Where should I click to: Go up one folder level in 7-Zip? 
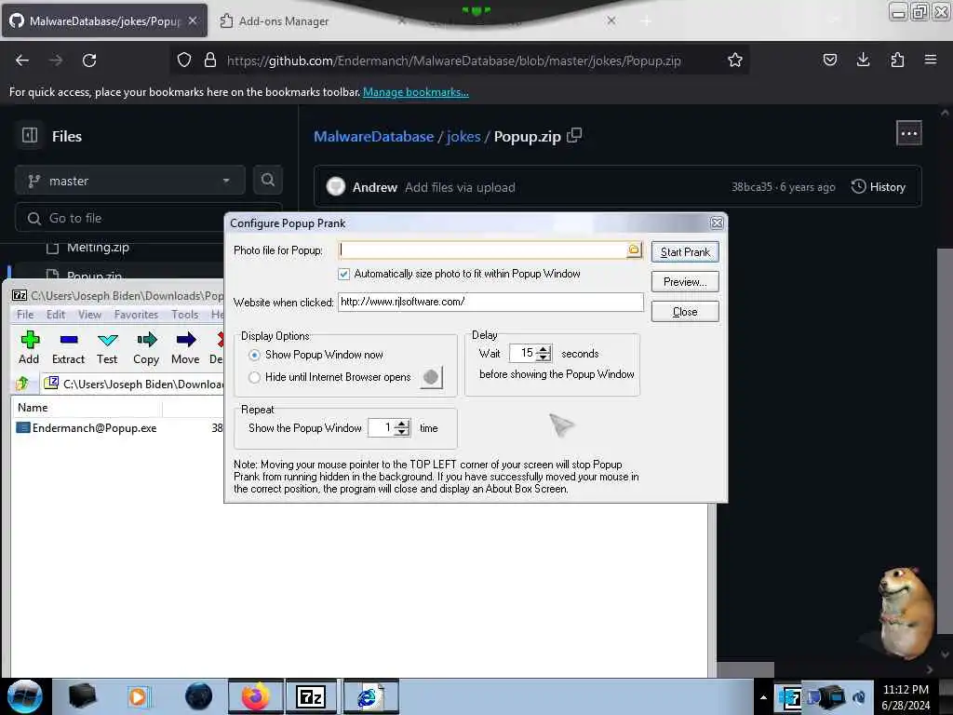point(23,384)
